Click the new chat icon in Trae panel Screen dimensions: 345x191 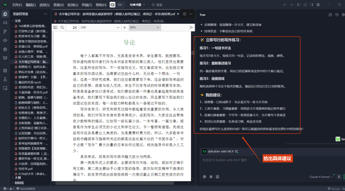330,15
